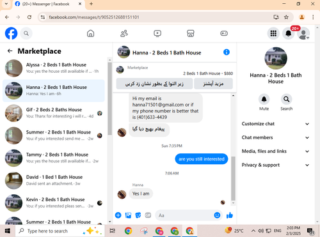This screenshot has width=320, height=237.
Task: Open the tab search dropdown arrow
Action: coord(6,4)
